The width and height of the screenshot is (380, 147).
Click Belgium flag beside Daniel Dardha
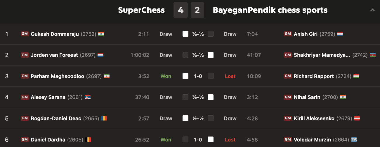[x=88, y=140]
